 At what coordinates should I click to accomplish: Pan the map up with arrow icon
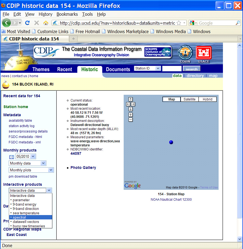click(x=130, y=99)
